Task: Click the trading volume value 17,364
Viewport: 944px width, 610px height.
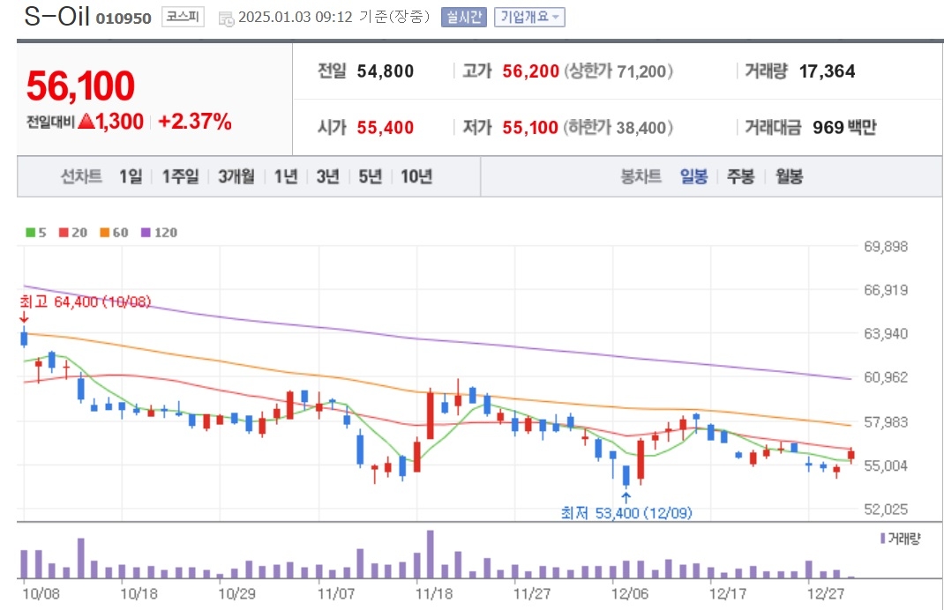Action: pos(828,71)
